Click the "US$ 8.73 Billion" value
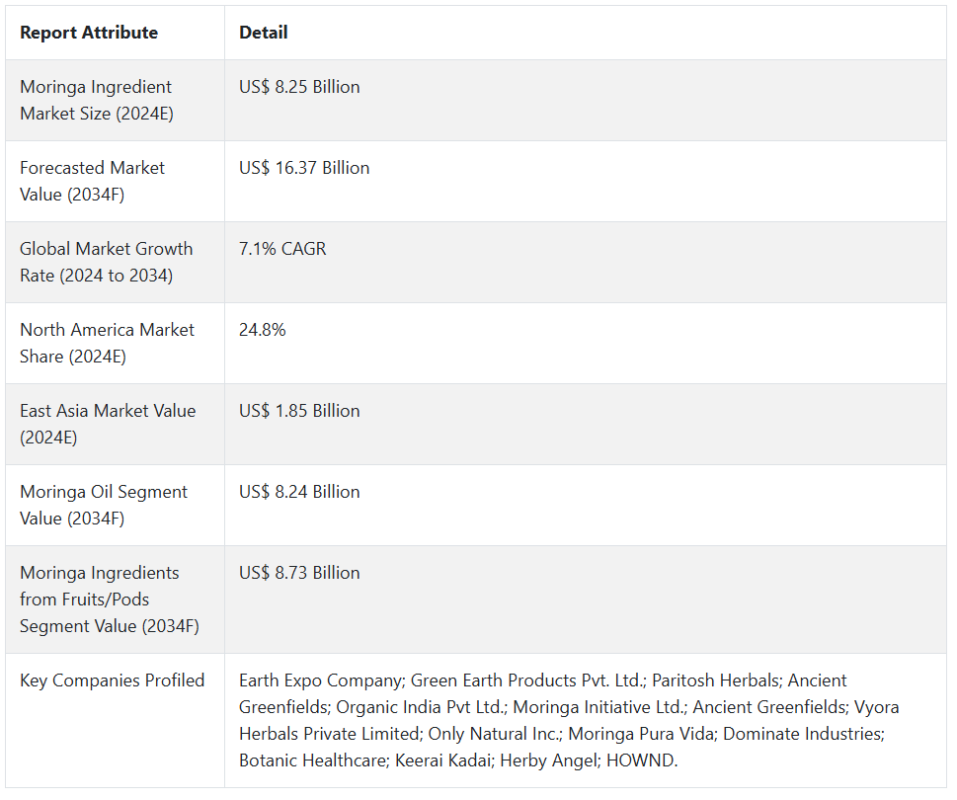Image resolution: width=957 pixels, height=800 pixels. tap(299, 573)
